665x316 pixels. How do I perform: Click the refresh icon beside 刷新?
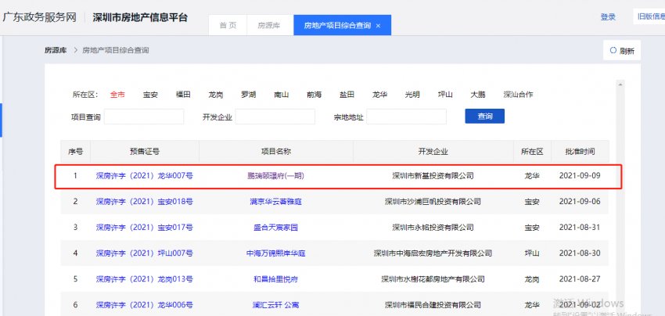613,51
